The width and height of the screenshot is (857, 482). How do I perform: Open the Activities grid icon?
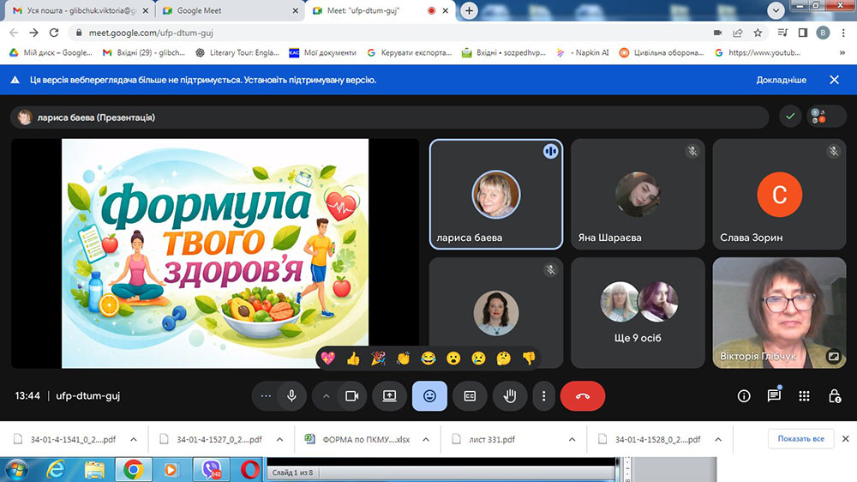[x=804, y=396]
